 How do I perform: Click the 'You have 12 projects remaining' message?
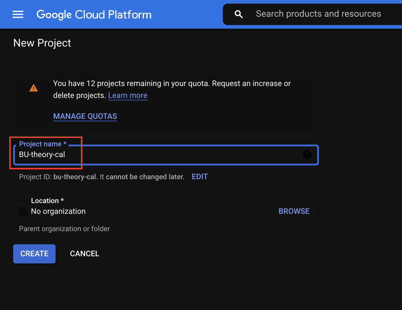click(172, 89)
